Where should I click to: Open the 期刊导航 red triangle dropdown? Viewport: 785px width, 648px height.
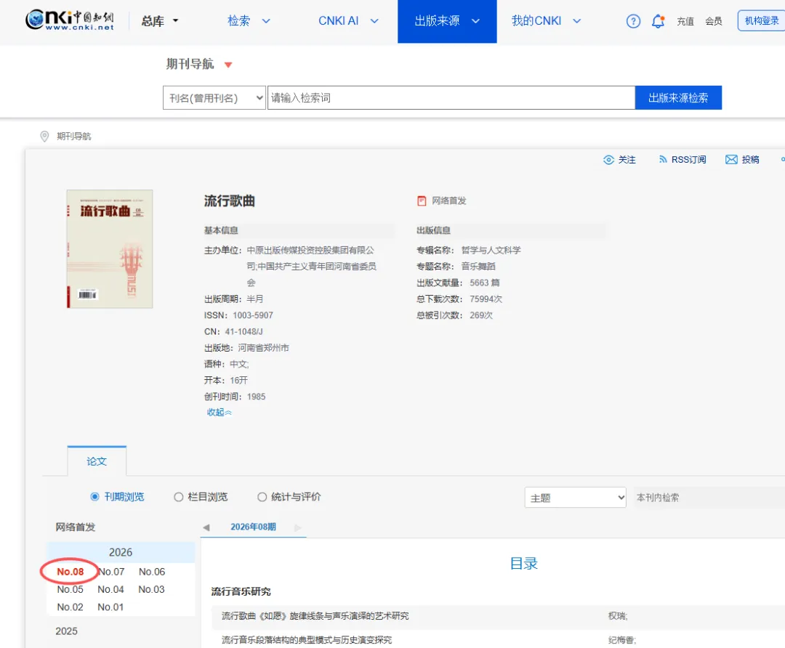click(228, 65)
